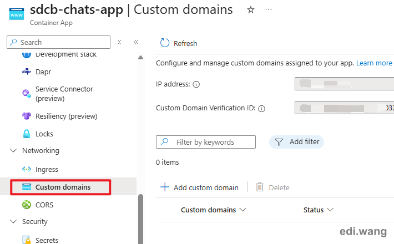Click the Secrets icon
The width and height of the screenshot is (394, 244).
coord(27,240)
